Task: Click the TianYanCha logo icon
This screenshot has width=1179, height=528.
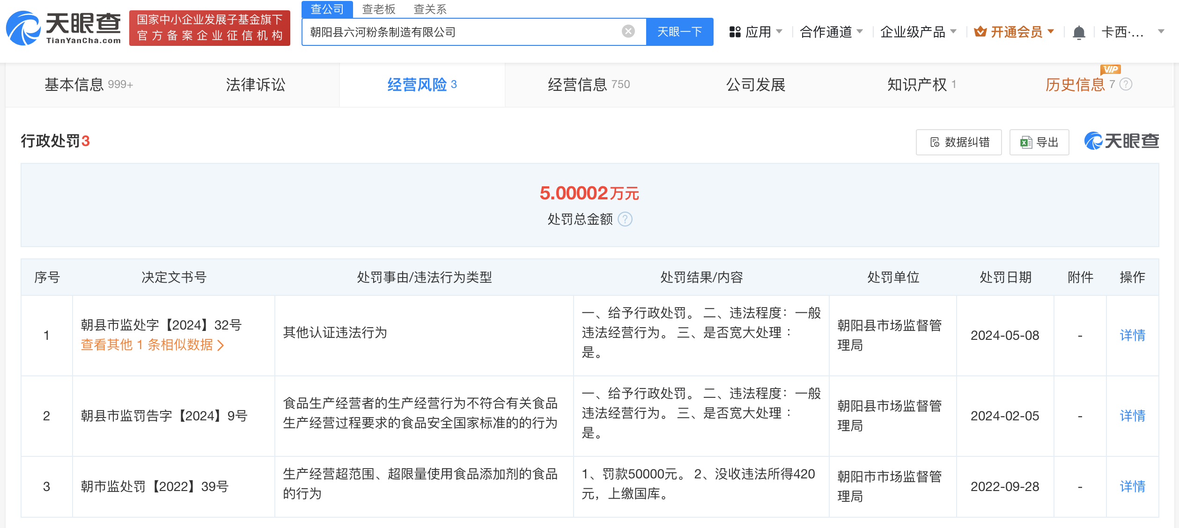Action: (23, 28)
